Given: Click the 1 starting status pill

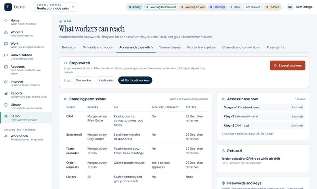Looking at the screenshot, I should [x=217, y=7].
